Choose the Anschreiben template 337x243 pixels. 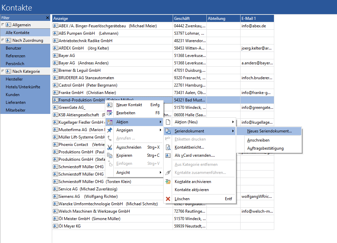click(269, 140)
